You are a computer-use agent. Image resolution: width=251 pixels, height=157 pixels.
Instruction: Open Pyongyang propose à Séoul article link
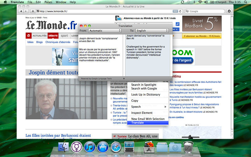click(x=194, y=106)
